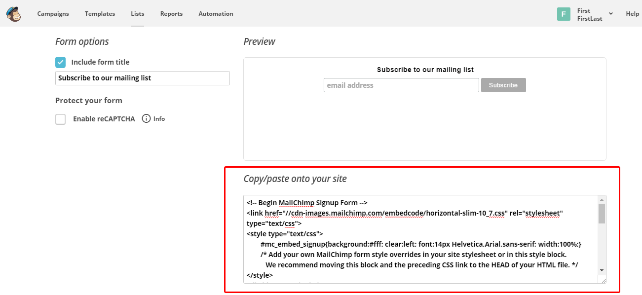Click the scrollbar down arrow in code box
642x295 pixels.
(x=601, y=271)
